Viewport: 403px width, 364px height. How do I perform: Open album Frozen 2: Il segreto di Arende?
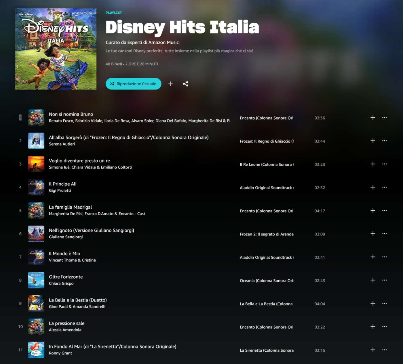(x=267, y=234)
